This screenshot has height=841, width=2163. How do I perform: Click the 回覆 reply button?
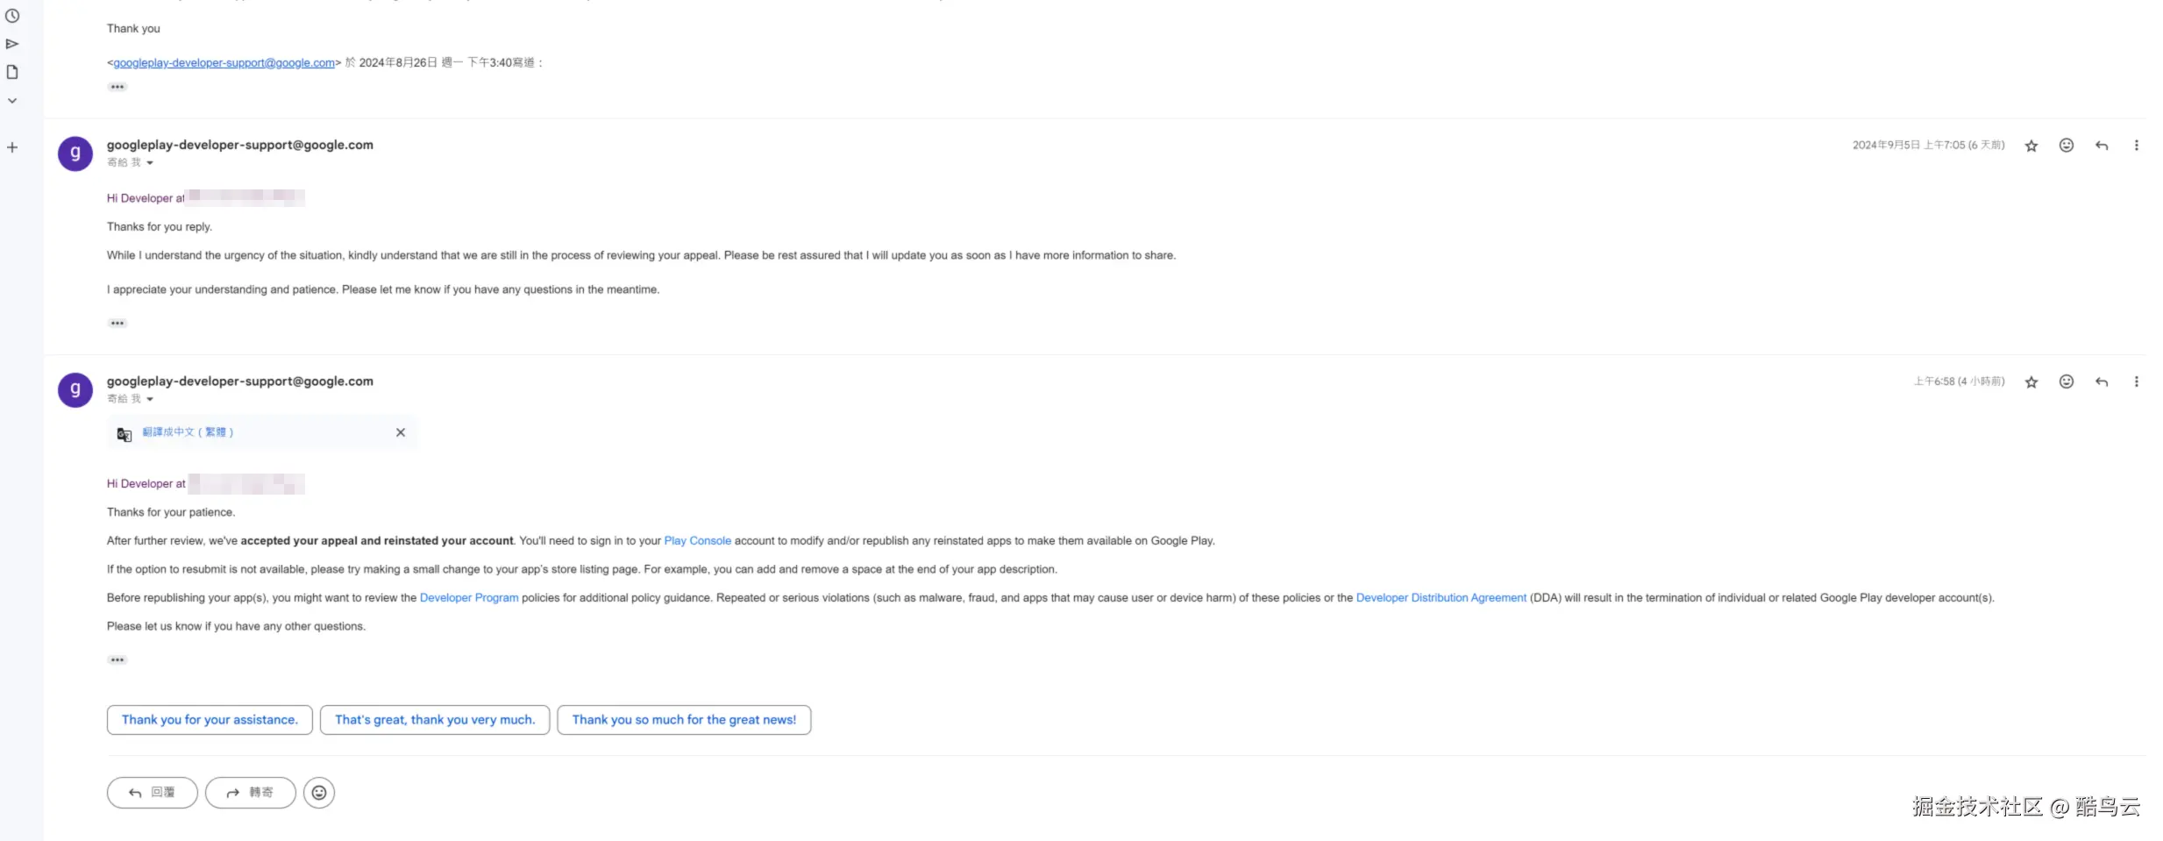[153, 793]
